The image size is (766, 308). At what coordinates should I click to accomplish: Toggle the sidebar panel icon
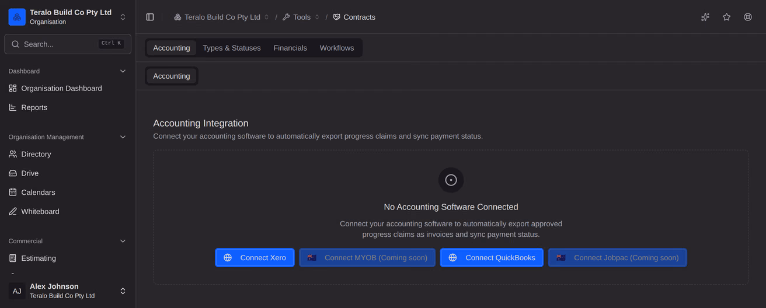(x=150, y=17)
